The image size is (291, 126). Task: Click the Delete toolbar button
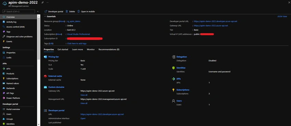tap(70, 12)
